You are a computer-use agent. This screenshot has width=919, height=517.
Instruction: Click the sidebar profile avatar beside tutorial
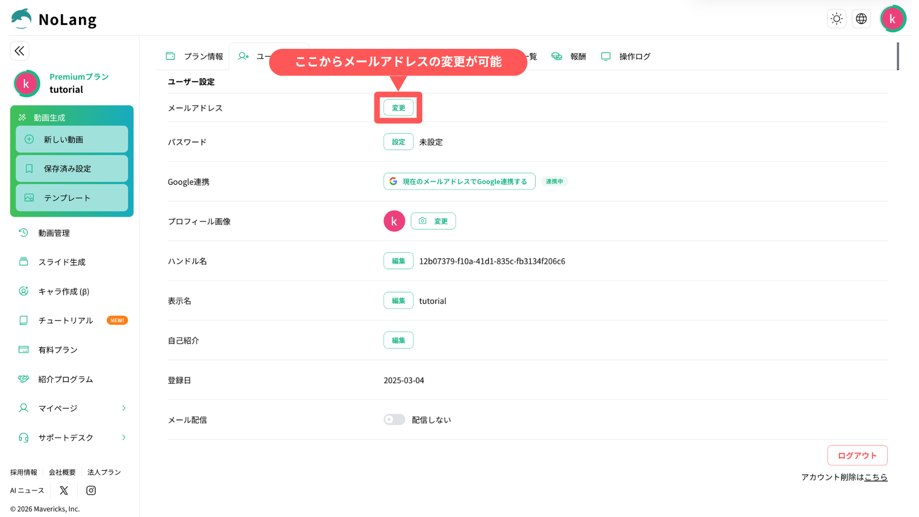[x=26, y=83]
